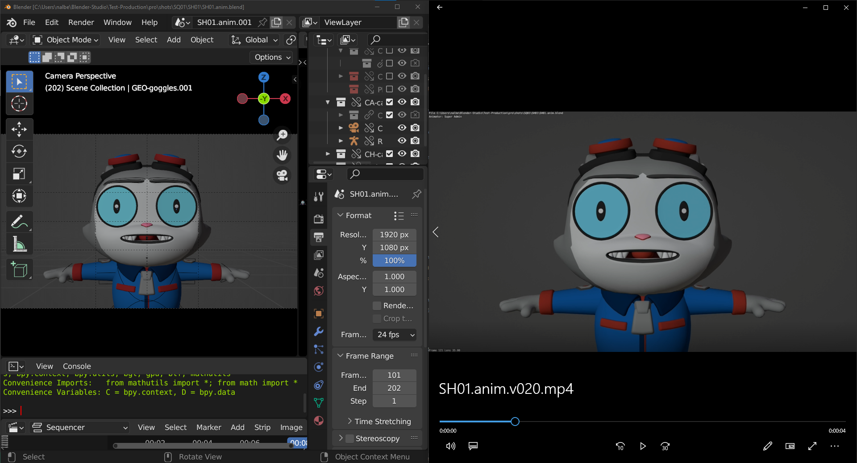Screen dimensions: 857x463
Task: Click the resolution percentage 100% slider
Action: coord(395,260)
